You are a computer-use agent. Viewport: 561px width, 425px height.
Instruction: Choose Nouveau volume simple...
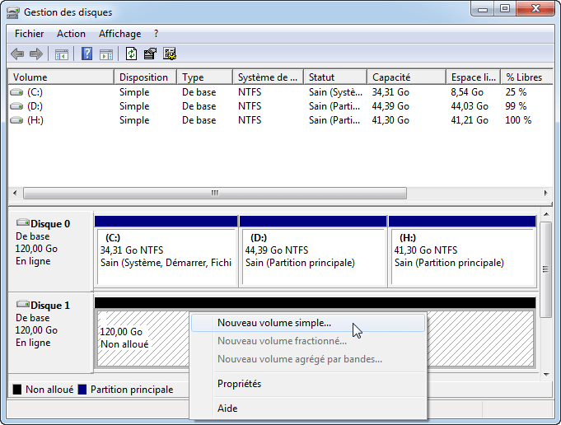[x=308, y=323]
